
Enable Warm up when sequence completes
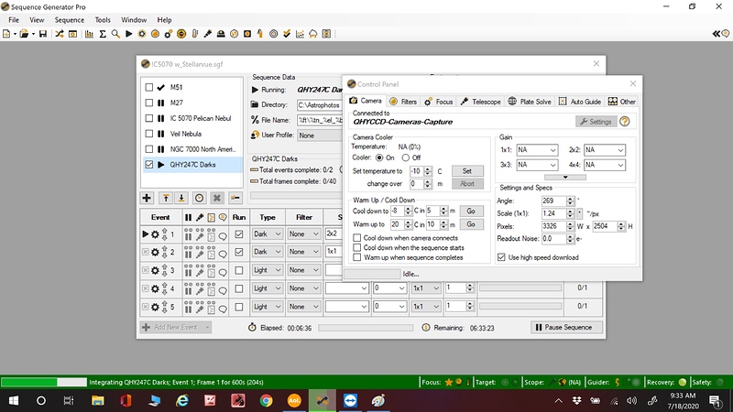(x=357, y=257)
